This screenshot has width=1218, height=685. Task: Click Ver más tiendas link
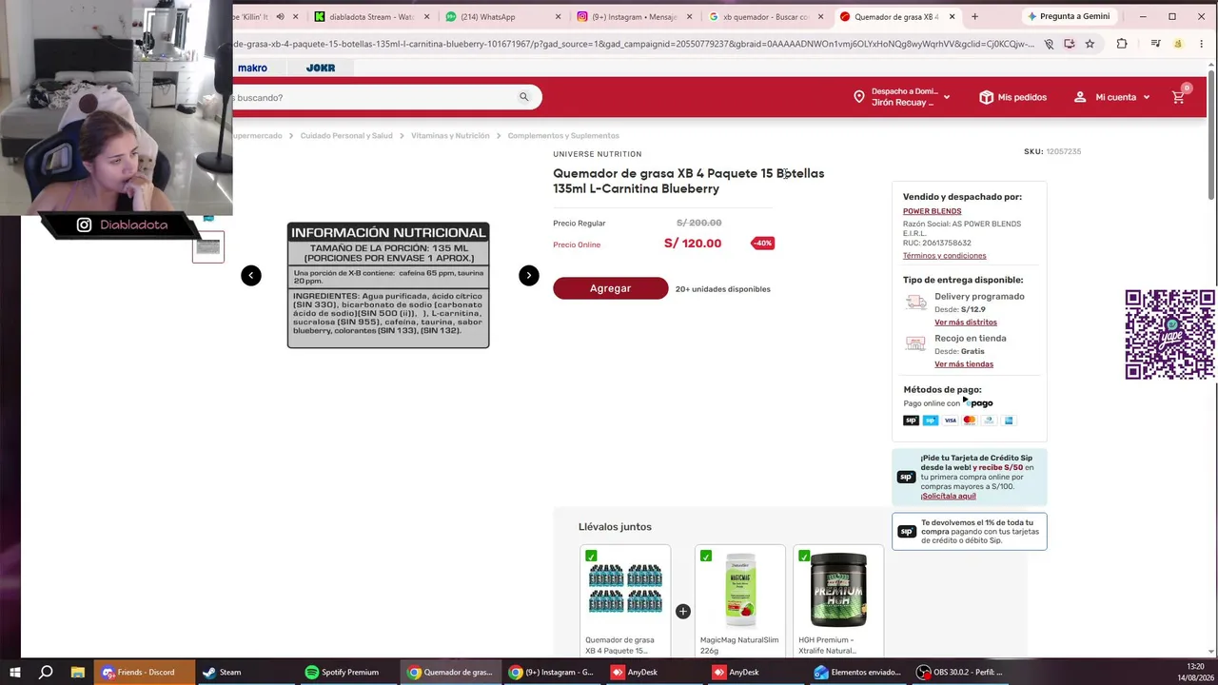coord(963,364)
